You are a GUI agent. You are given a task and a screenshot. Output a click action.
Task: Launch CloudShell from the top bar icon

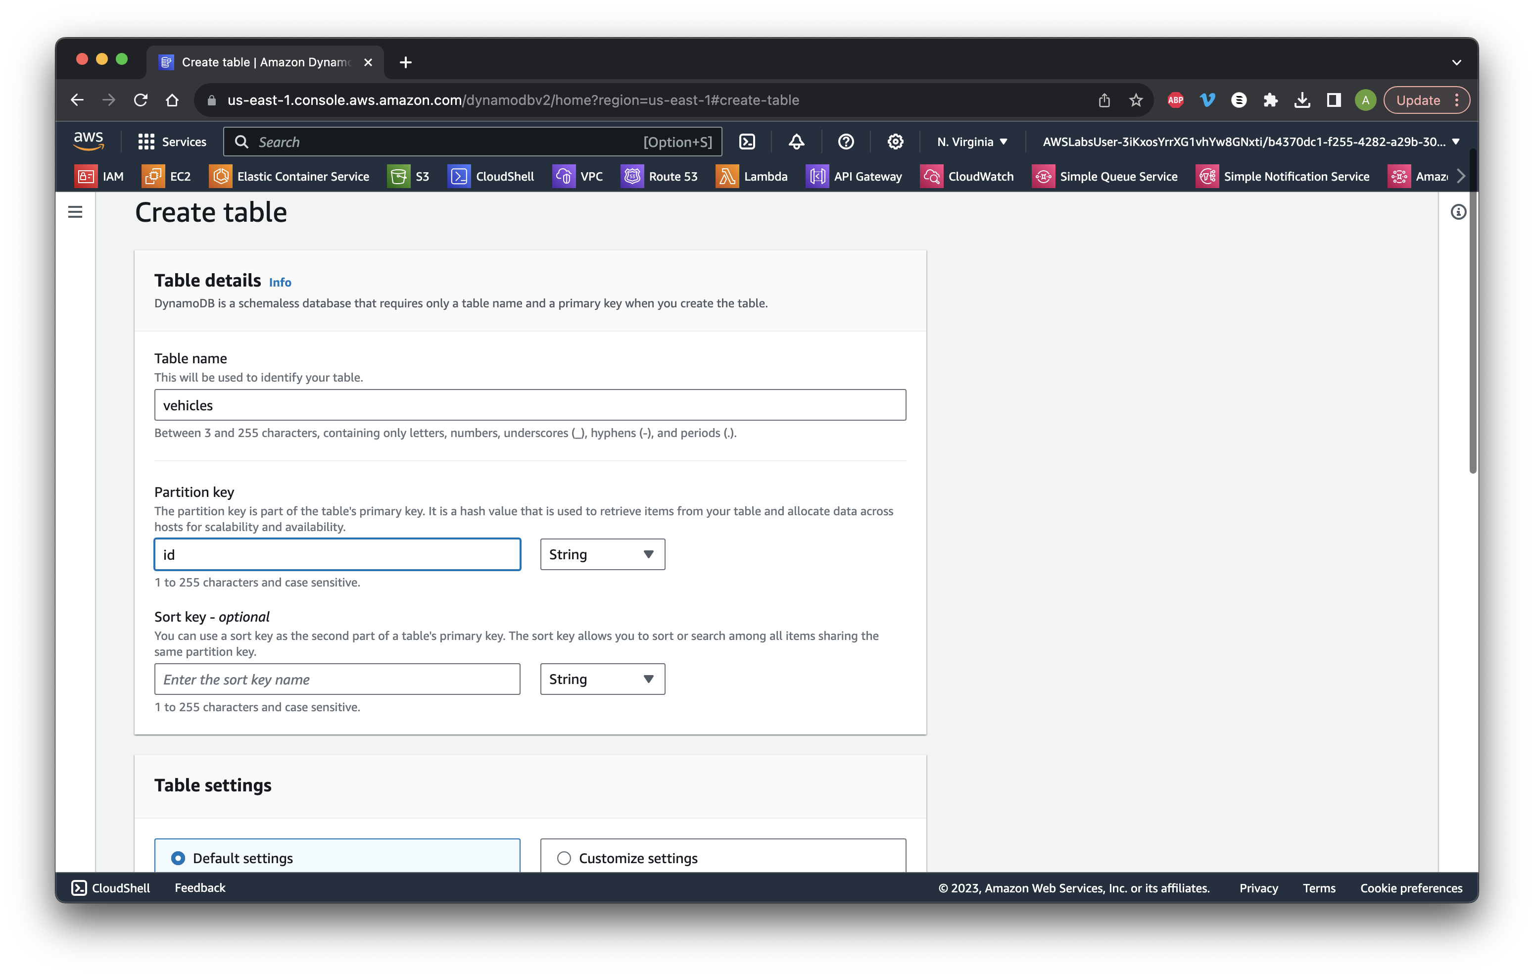click(747, 142)
